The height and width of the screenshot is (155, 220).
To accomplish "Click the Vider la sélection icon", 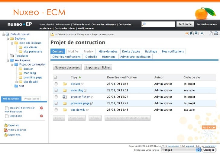I will pyautogui.click(x=6, y=130).
